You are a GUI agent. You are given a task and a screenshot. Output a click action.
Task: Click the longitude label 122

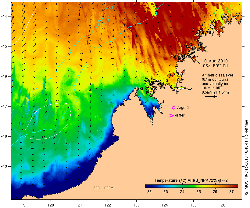pos(108,205)
